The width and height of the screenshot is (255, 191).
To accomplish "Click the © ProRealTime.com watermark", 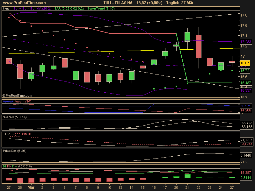I will click(x=17, y=95).
